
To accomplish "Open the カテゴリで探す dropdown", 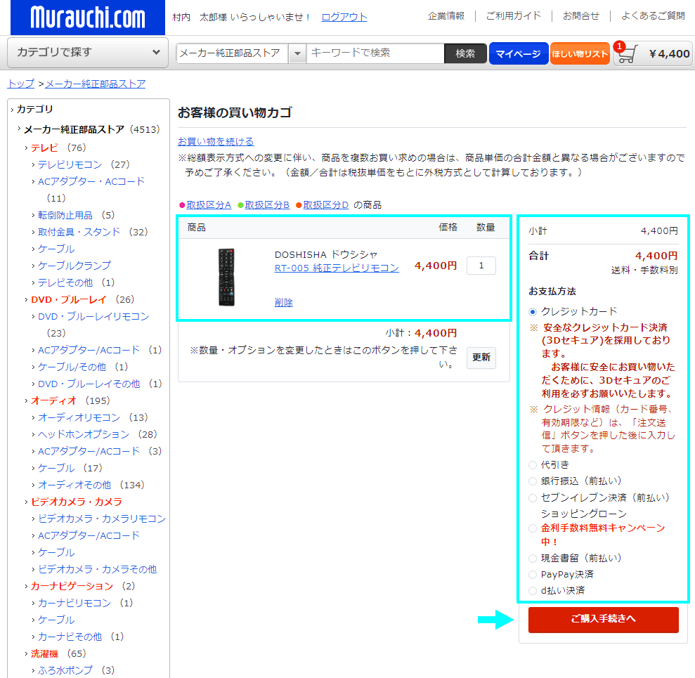I will [88, 53].
